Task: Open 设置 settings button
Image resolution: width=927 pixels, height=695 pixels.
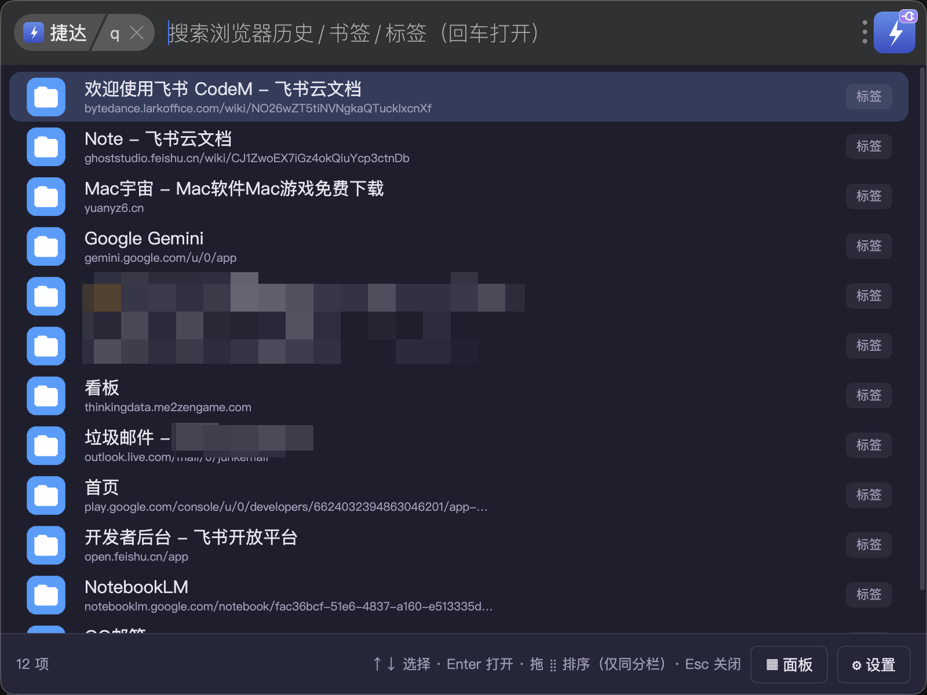Action: tap(874, 664)
